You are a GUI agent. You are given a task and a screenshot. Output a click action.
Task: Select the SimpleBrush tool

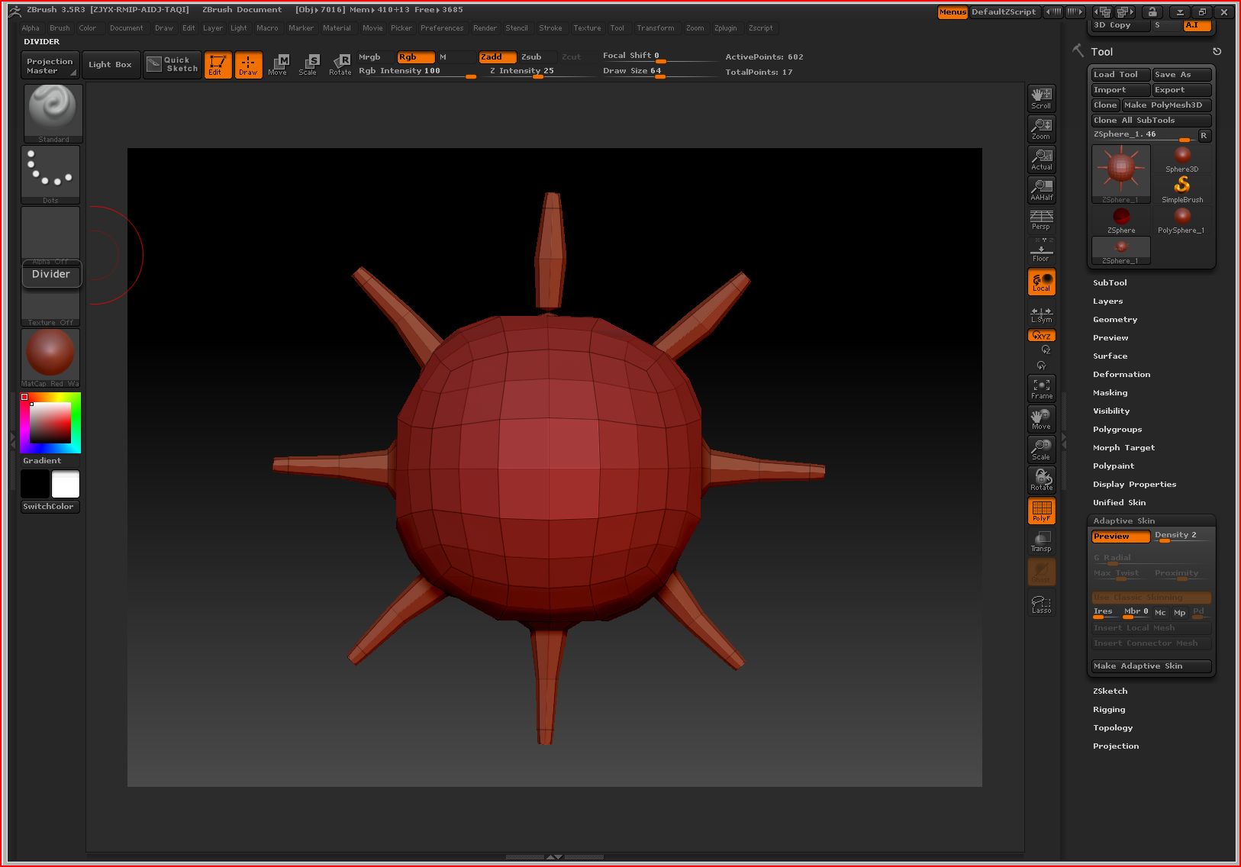(1182, 189)
